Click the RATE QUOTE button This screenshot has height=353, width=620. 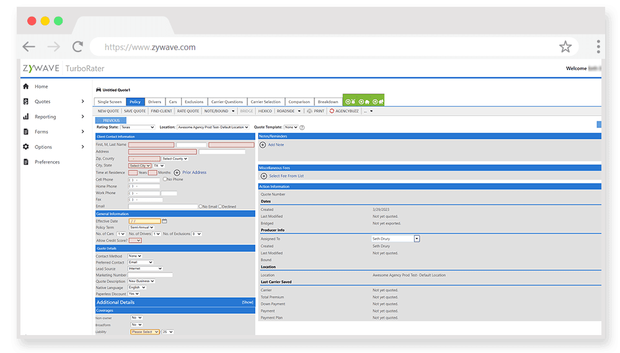(x=188, y=111)
